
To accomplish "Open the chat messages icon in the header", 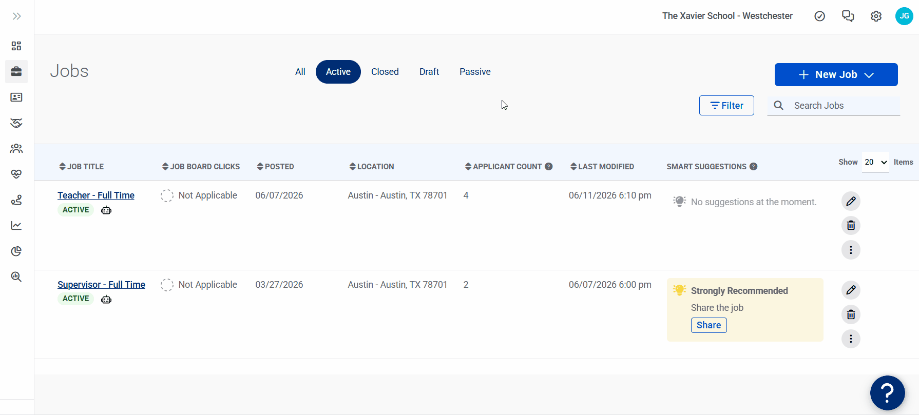I will point(848,16).
